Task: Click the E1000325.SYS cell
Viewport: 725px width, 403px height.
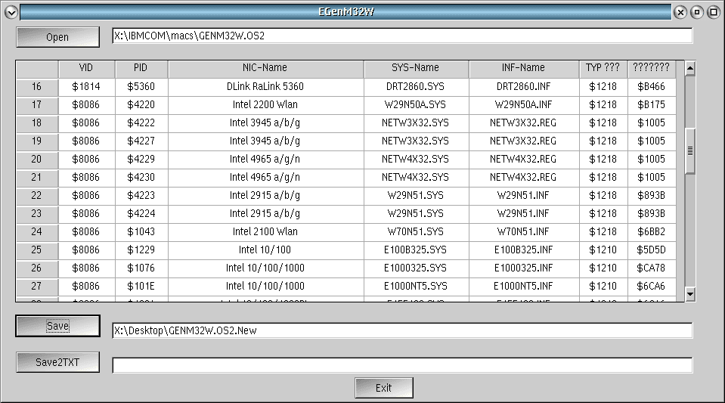Action: click(415, 268)
